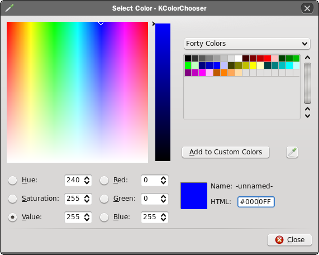Close the dialog with title bar X

307,8
